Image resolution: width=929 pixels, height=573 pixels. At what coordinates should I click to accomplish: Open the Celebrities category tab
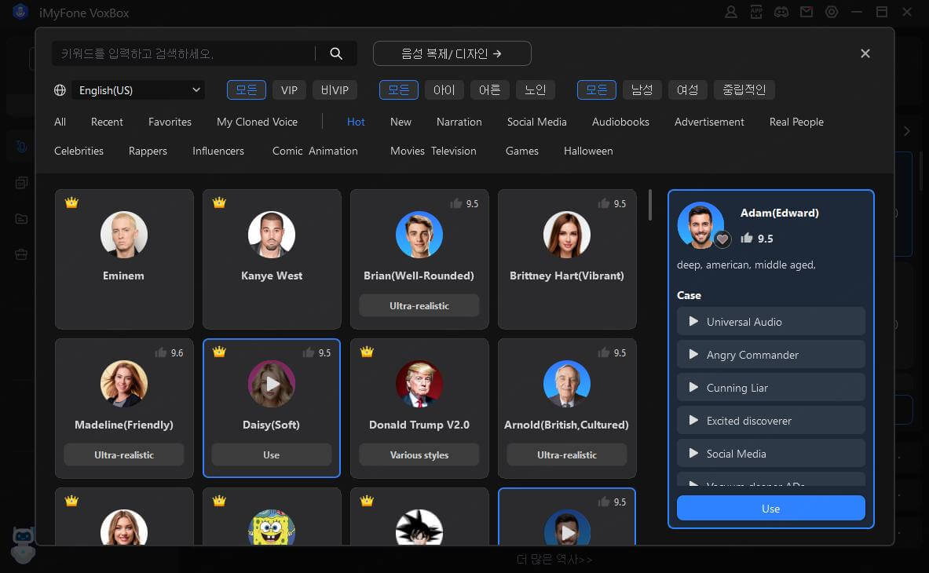click(79, 151)
